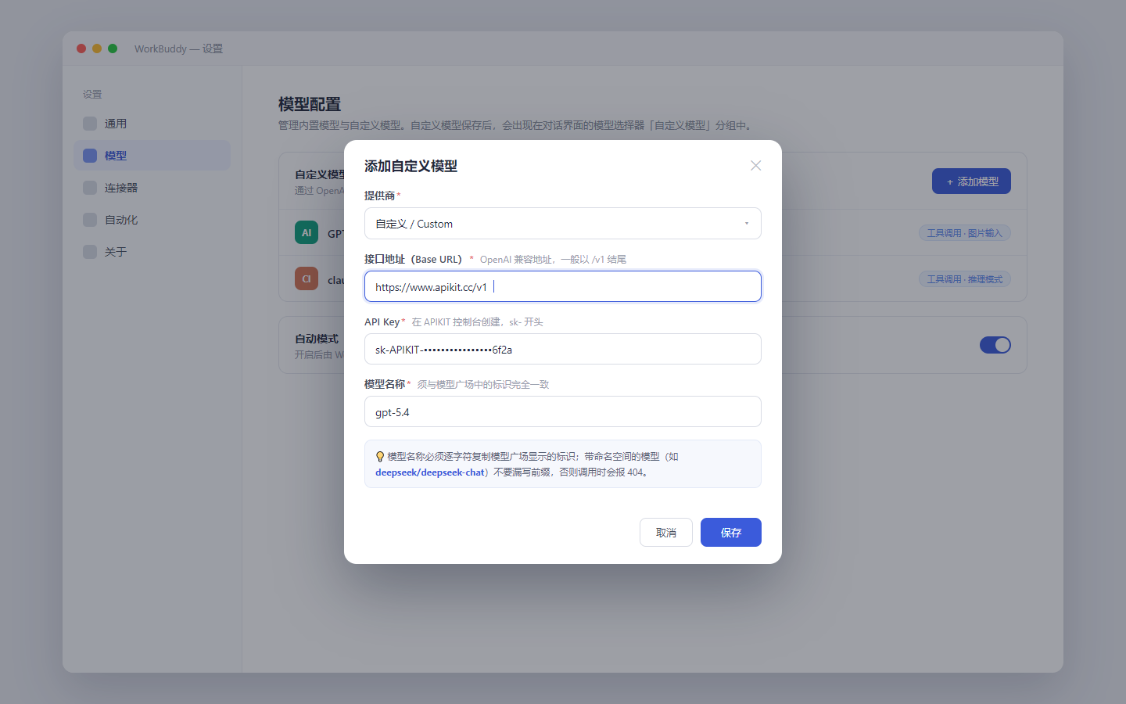Click the 通用 sidebar icon
This screenshot has width=1126, height=704.
[90, 124]
